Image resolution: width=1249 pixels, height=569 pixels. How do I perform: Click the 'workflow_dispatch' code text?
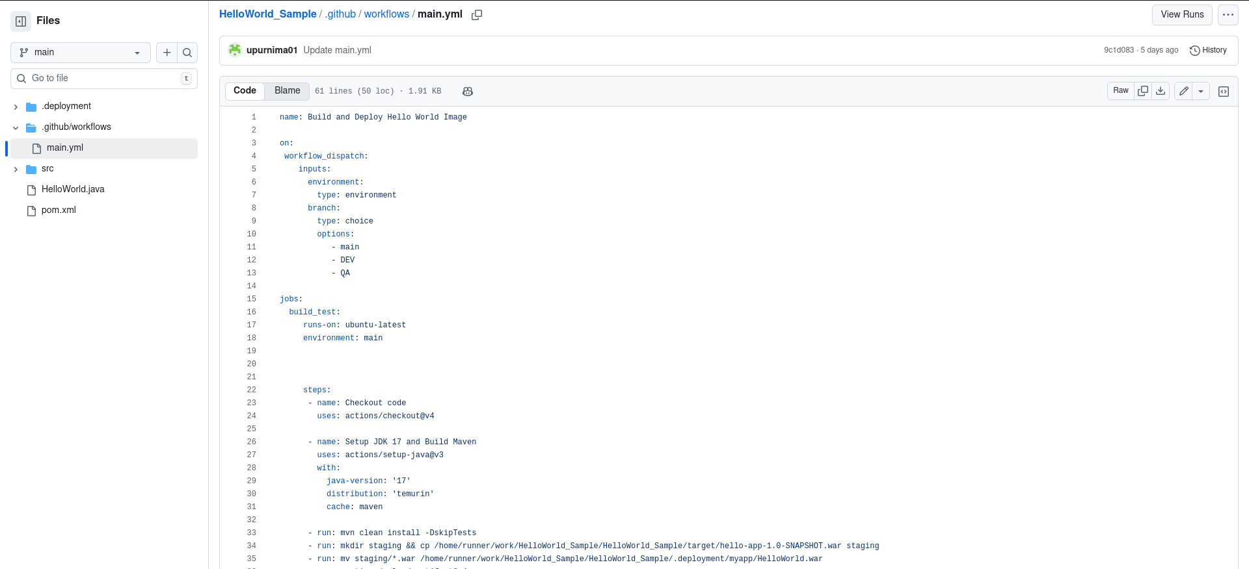pos(324,157)
